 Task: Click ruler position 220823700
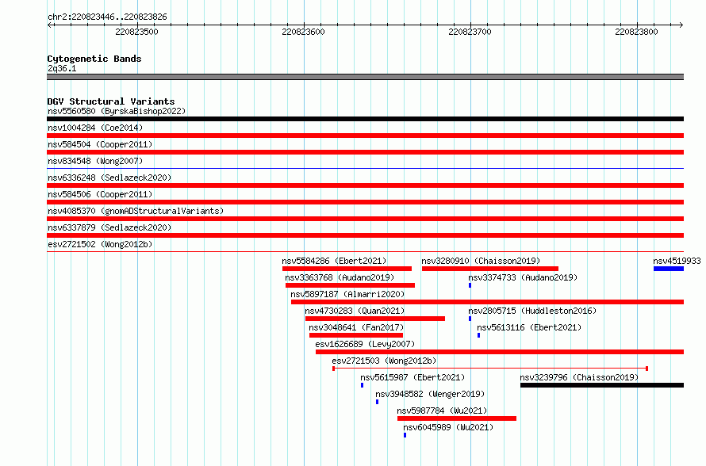coord(470,32)
